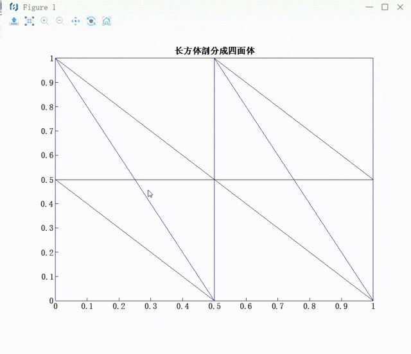Activate the zoom out magnifier tool
411x354 pixels.
(x=60, y=21)
